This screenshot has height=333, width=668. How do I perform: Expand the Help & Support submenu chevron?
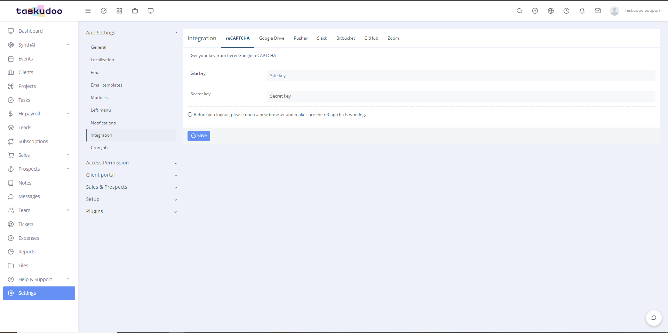tap(68, 279)
